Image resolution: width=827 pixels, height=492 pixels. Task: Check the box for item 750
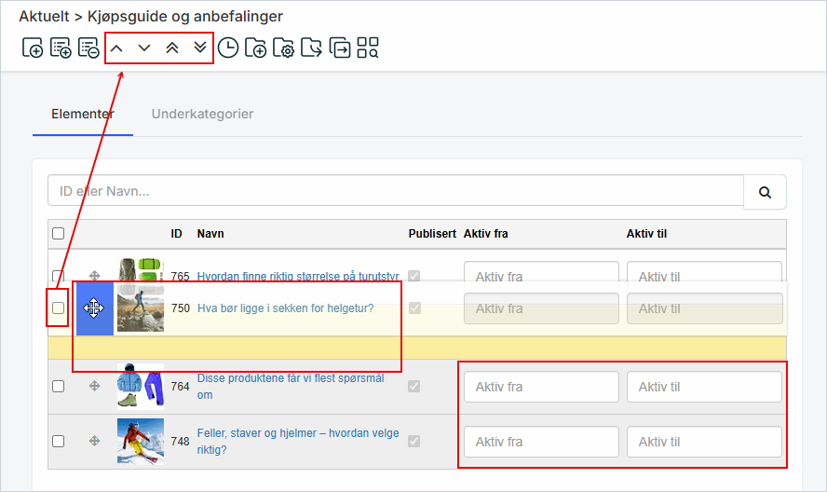click(58, 308)
